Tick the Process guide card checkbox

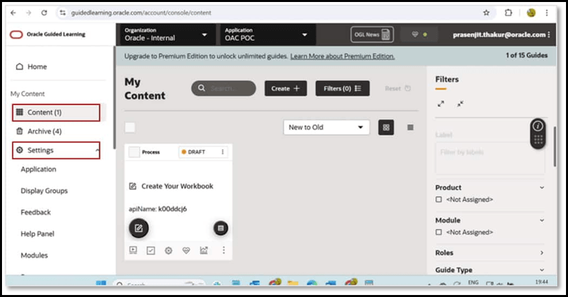tap(134, 152)
